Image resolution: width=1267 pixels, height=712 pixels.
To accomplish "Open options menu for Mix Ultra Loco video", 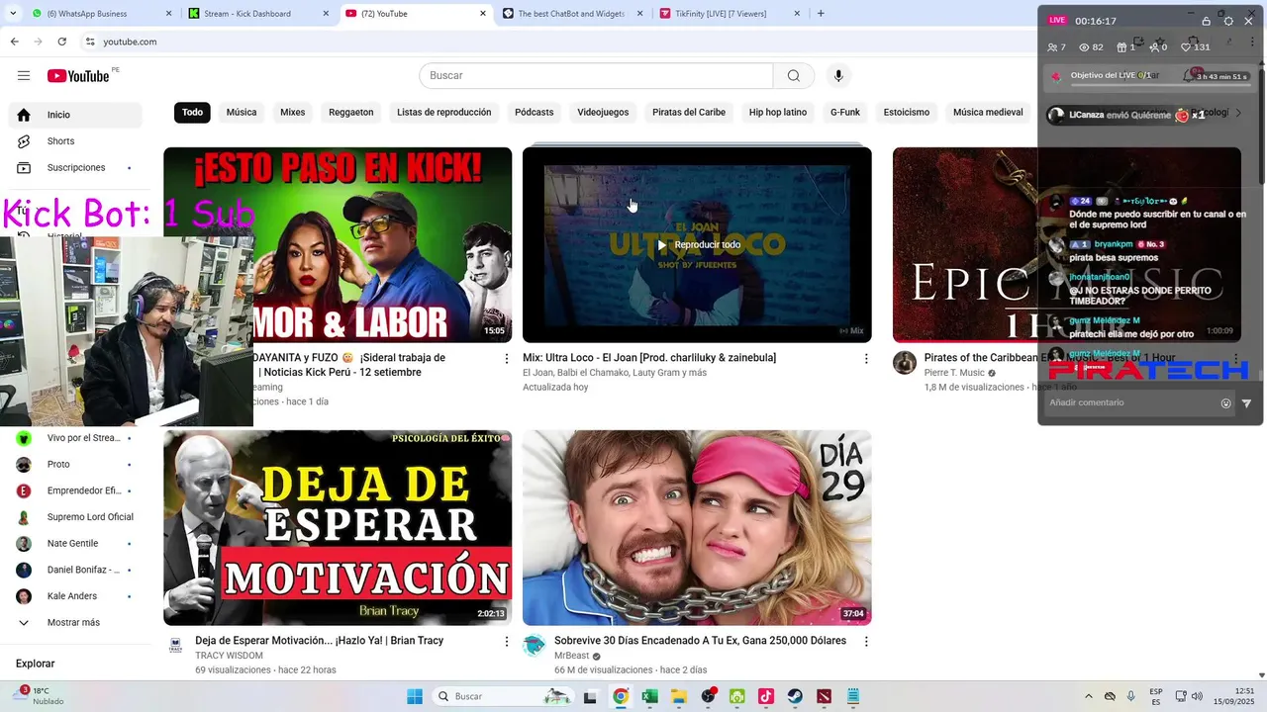I will (x=866, y=359).
